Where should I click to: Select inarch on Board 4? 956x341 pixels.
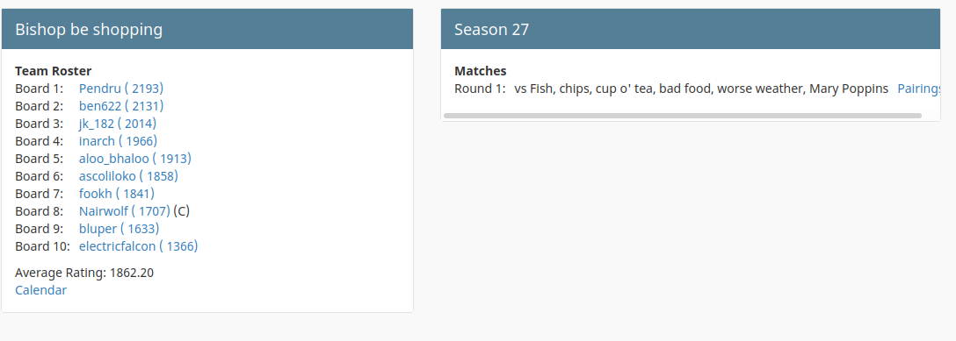[x=119, y=141]
